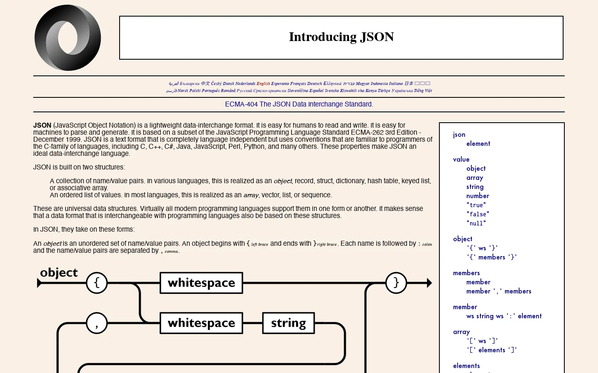Click the Introducing JSON page title
598x373 pixels.
(x=341, y=37)
